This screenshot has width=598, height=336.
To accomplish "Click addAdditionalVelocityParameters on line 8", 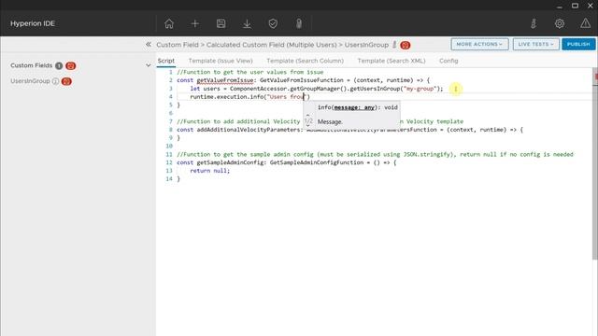I will pyautogui.click(x=249, y=130).
